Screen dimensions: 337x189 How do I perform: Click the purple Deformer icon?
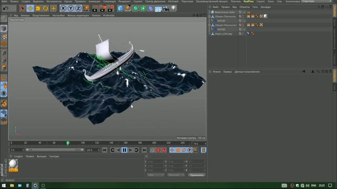[x=151, y=8]
